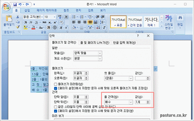Open the 맞춤(G) alignment dropdown
Viewport: 194px width, 121px height.
(100, 53)
